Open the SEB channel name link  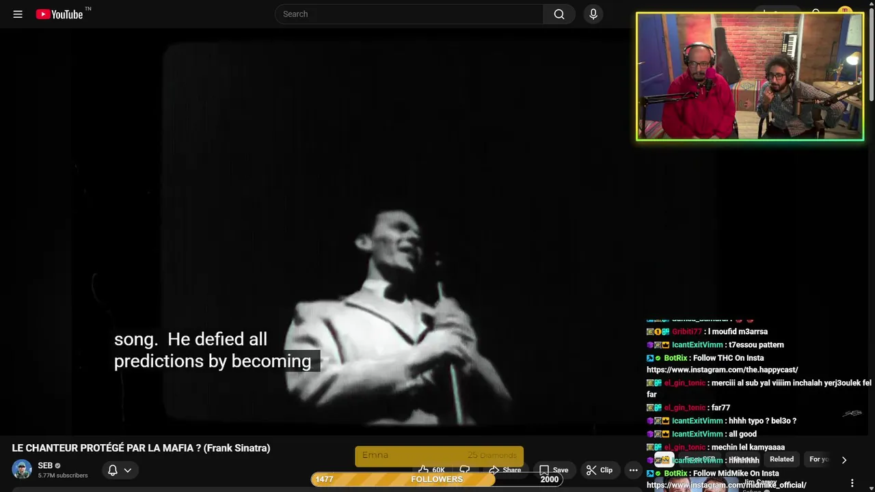[45, 465]
